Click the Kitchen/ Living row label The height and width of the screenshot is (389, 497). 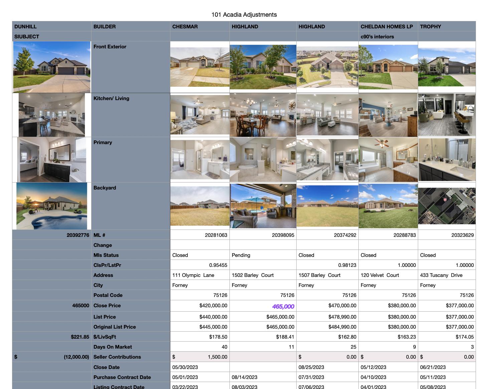click(111, 98)
